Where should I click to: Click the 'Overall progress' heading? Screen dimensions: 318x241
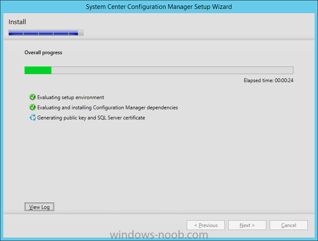pos(43,53)
